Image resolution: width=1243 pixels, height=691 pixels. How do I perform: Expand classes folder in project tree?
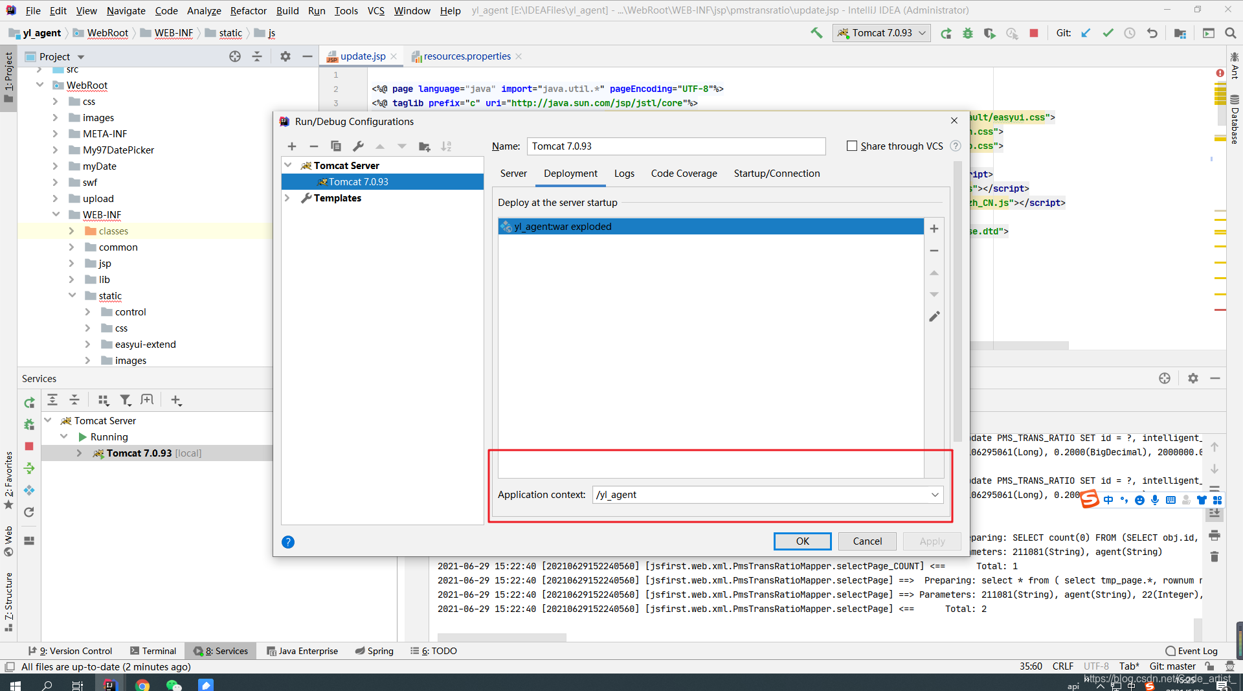click(71, 231)
